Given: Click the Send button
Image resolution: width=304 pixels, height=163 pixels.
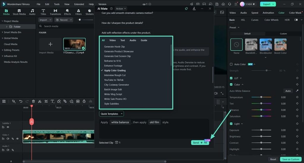Looking at the screenshot, I should (x=200, y=142).
